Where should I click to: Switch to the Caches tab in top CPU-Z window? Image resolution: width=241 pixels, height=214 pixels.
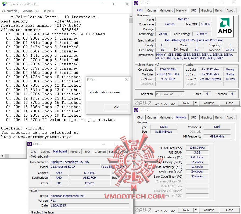pos(152,10)
